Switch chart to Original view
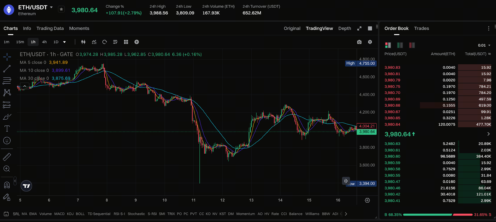 pyautogui.click(x=292, y=28)
